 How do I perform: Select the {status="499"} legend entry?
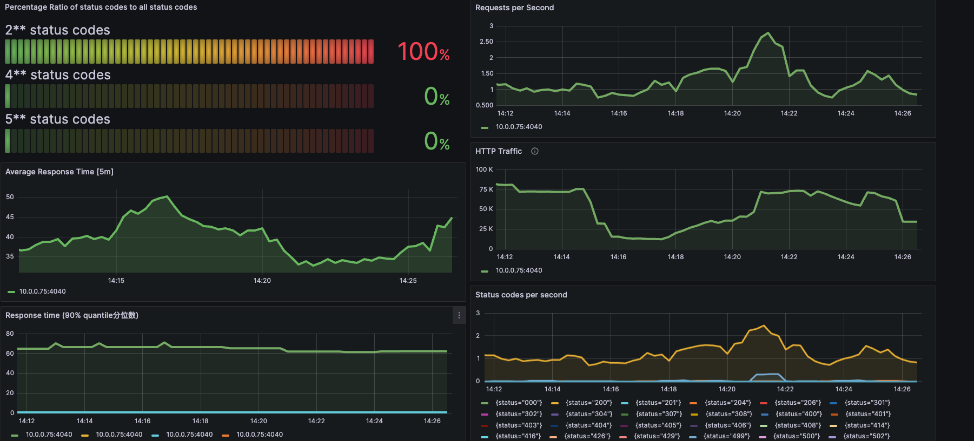727,436
